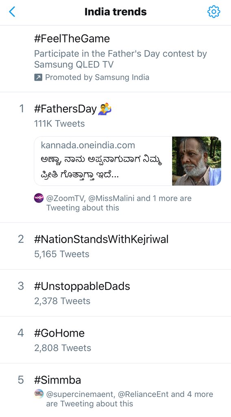Click the Father's Day emoji icon
This screenshot has width=231, height=417.
pyautogui.click(x=105, y=109)
